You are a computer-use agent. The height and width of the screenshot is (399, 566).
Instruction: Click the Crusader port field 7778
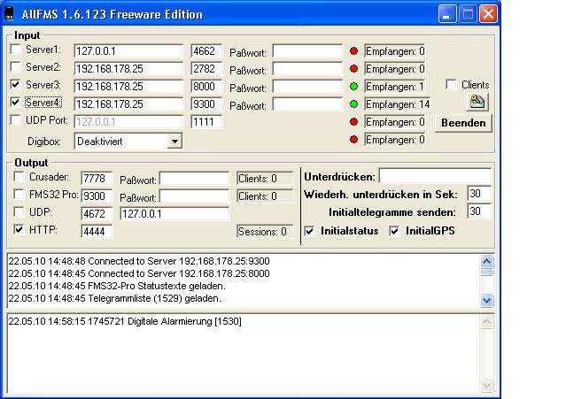[x=97, y=178]
